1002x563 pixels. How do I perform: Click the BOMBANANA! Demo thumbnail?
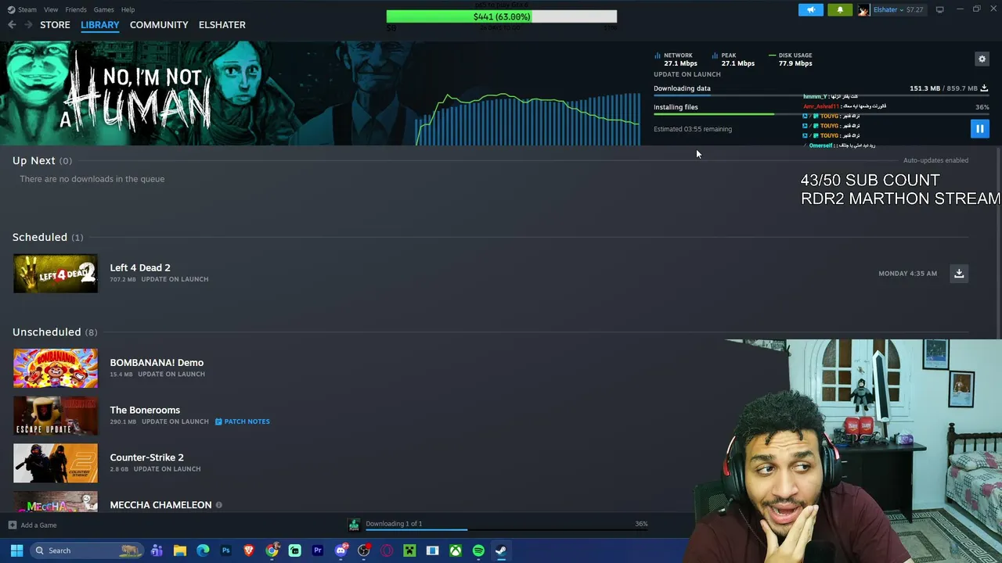(56, 368)
